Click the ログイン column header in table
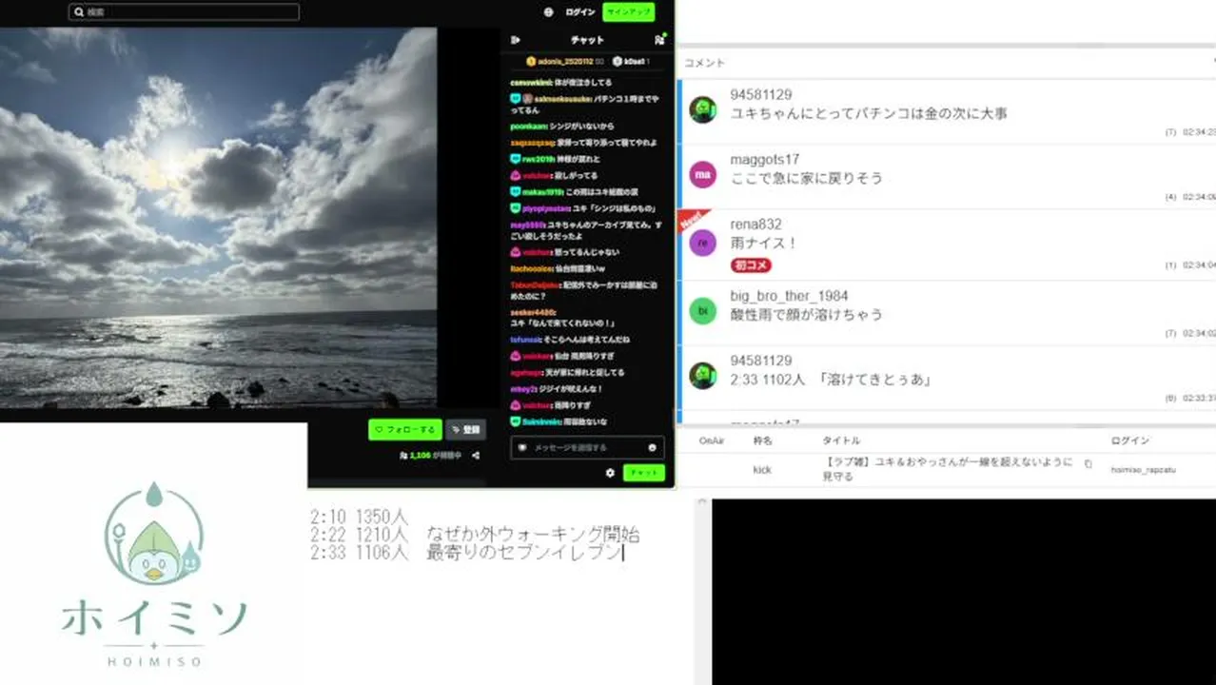Screen dimensions: 1216x685 click(x=1130, y=440)
